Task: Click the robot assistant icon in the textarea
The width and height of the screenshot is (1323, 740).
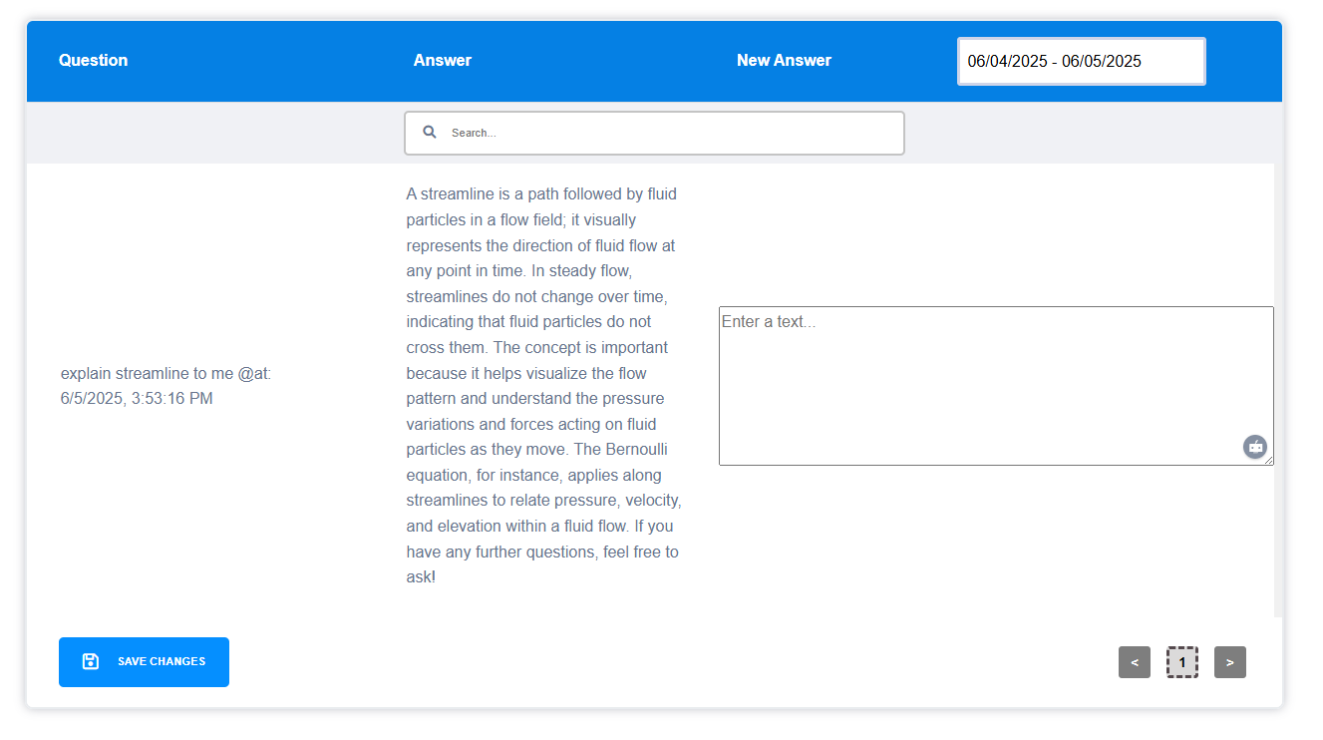Action: tap(1254, 447)
